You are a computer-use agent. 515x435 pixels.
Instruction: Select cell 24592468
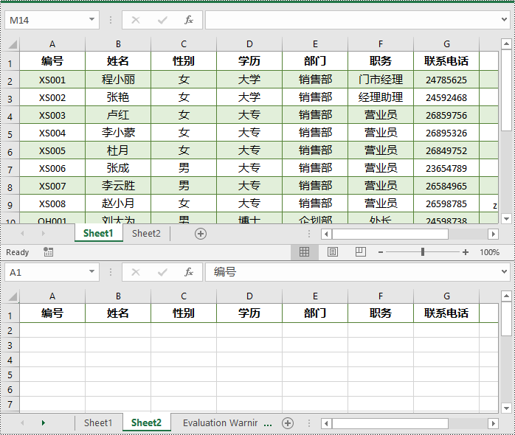tap(446, 97)
